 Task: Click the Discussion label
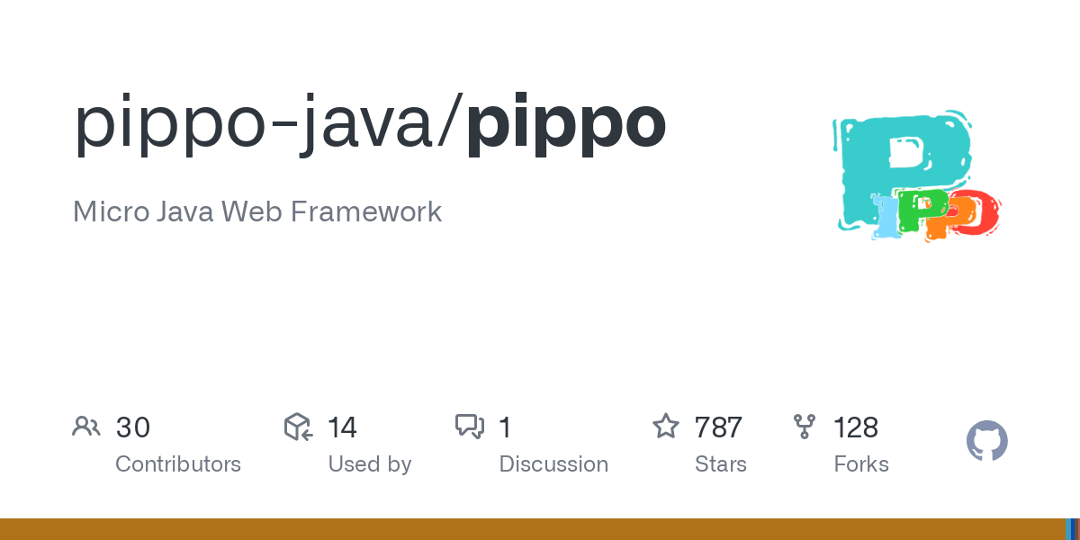553,464
